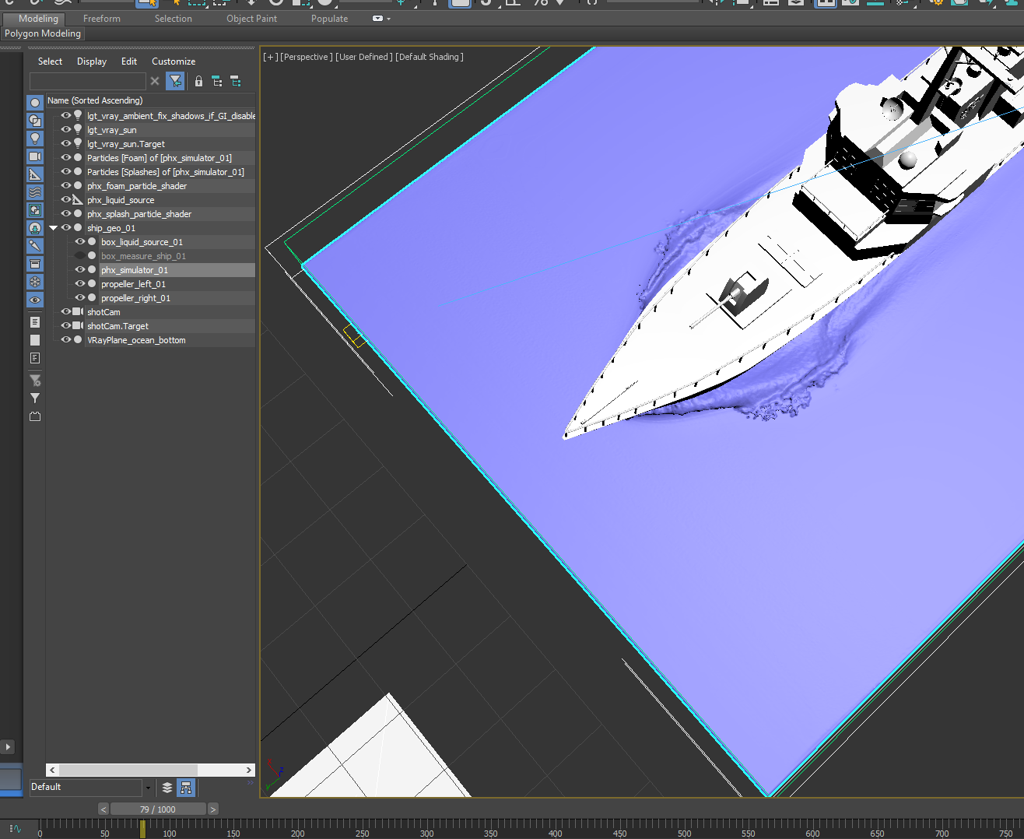Image resolution: width=1024 pixels, height=839 pixels.
Task: Hide shotCam with its eye icon
Action: [x=66, y=311]
